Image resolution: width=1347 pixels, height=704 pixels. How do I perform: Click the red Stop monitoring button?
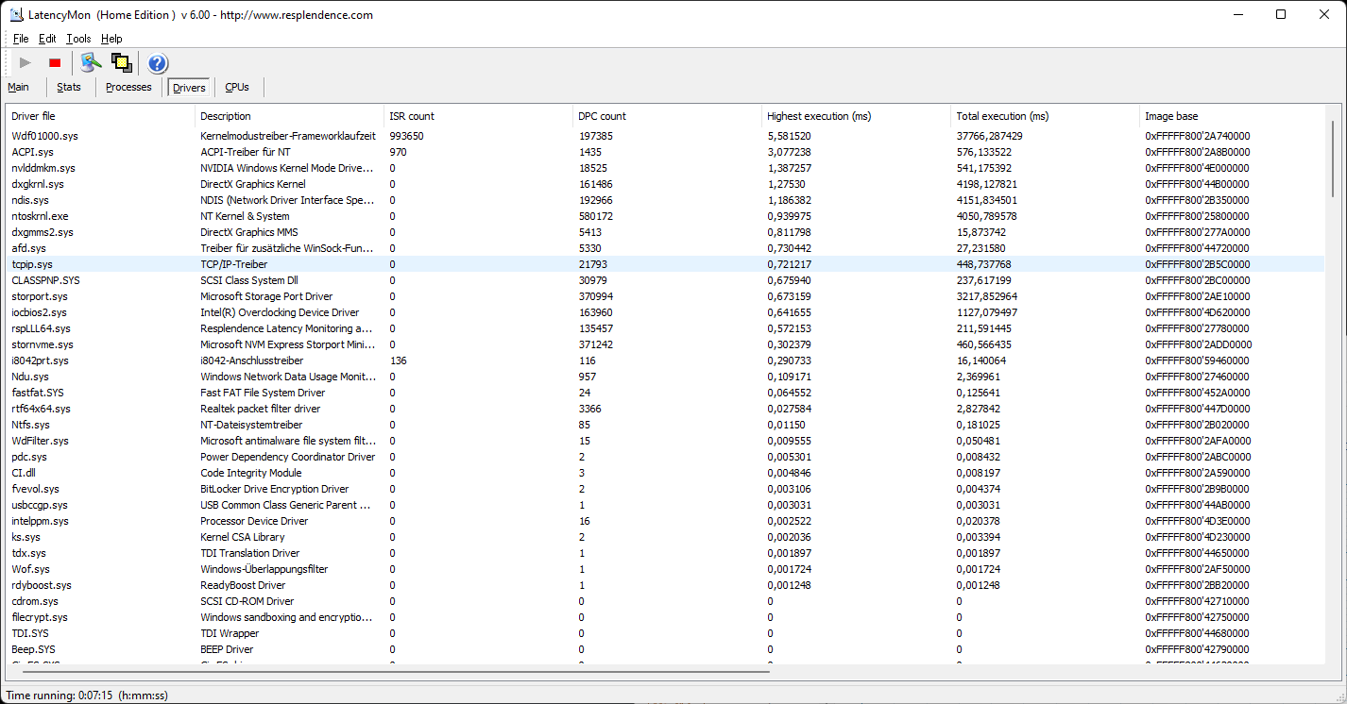tap(55, 63)
